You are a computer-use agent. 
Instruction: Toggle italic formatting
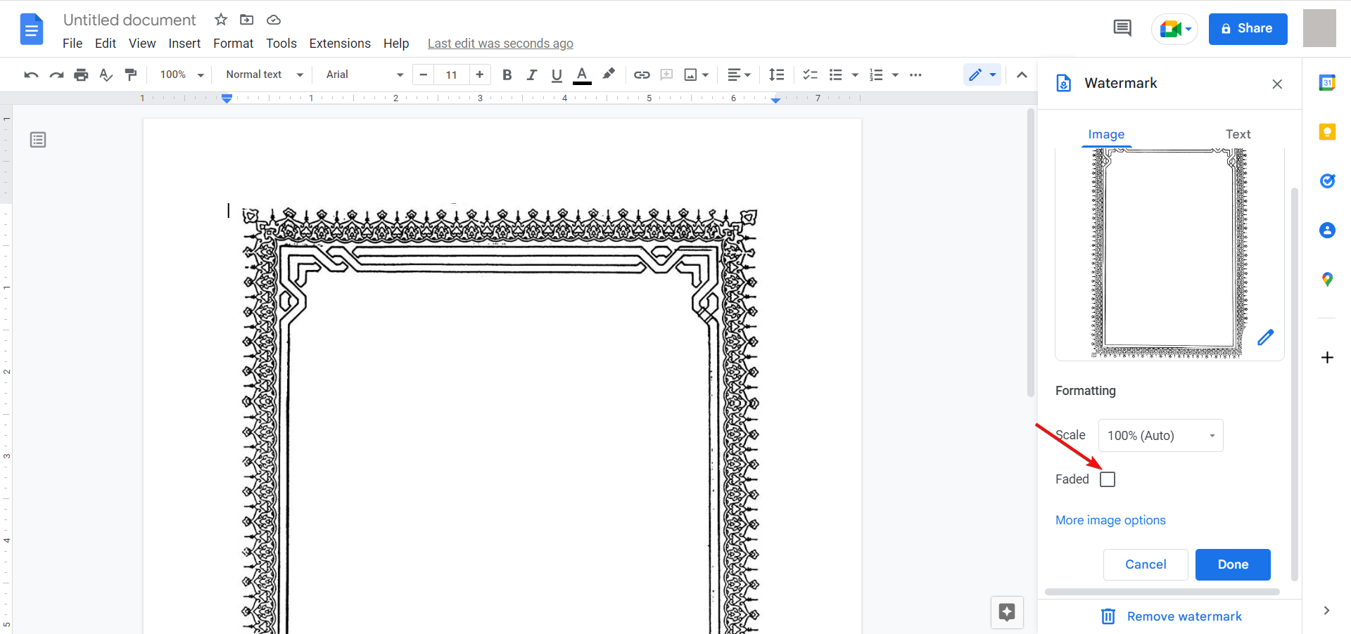coord(532,75)
